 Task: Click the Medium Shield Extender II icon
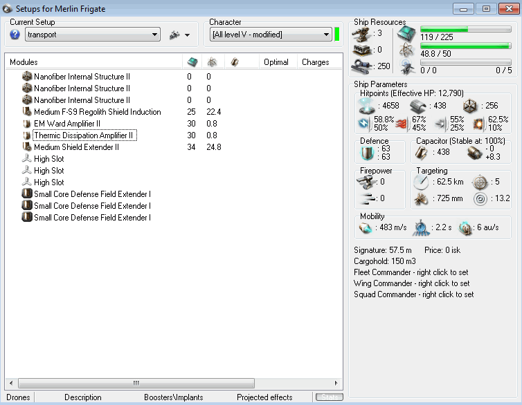coord(27,147)
